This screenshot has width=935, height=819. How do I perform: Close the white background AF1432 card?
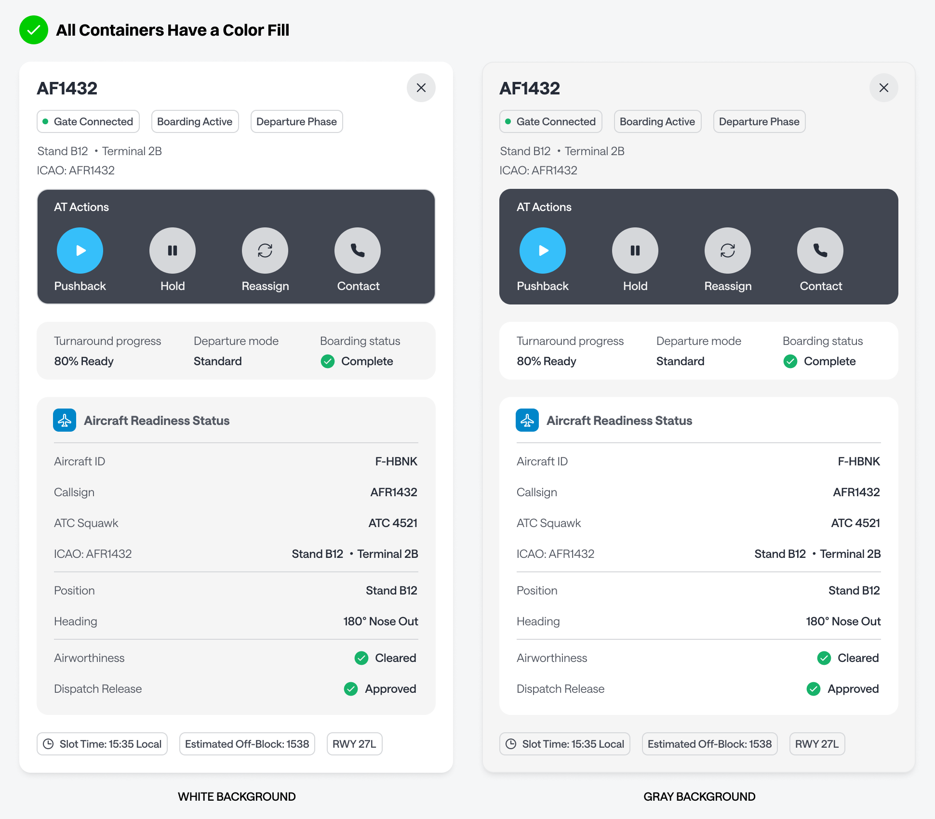pos(421,88)
